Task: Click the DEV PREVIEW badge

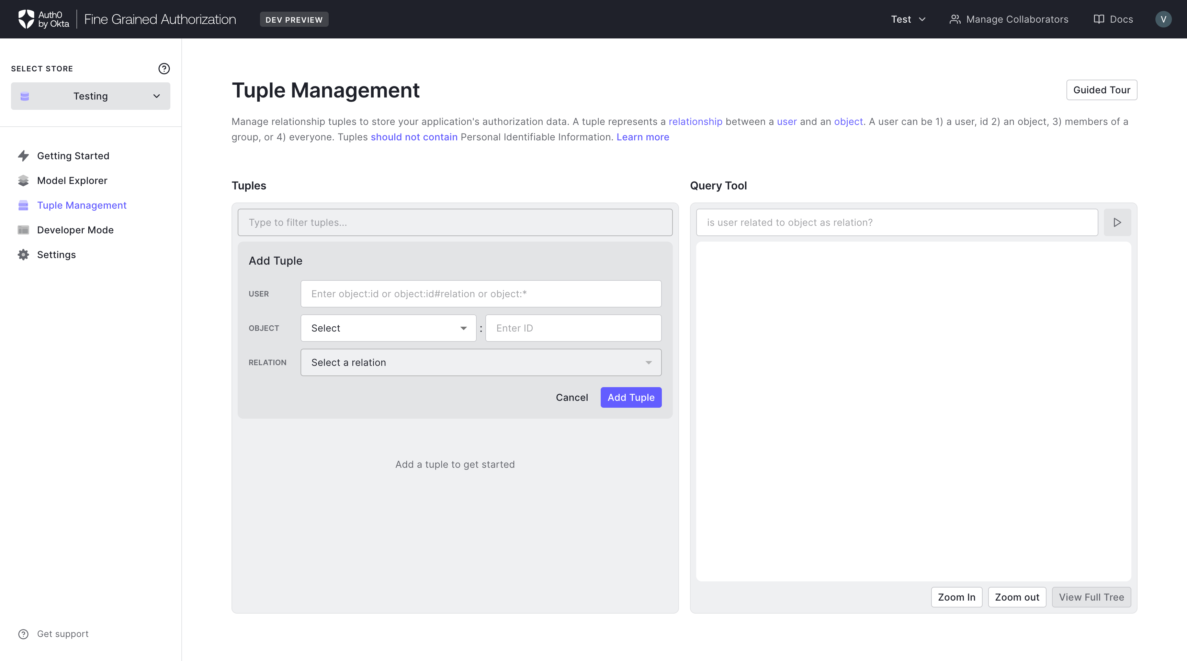Action: click(x=294, y=19)
